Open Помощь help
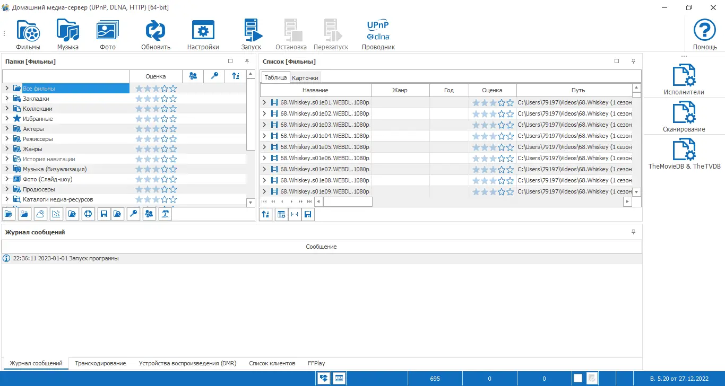This screenshot has height=386, width=725. coord(705,35)
